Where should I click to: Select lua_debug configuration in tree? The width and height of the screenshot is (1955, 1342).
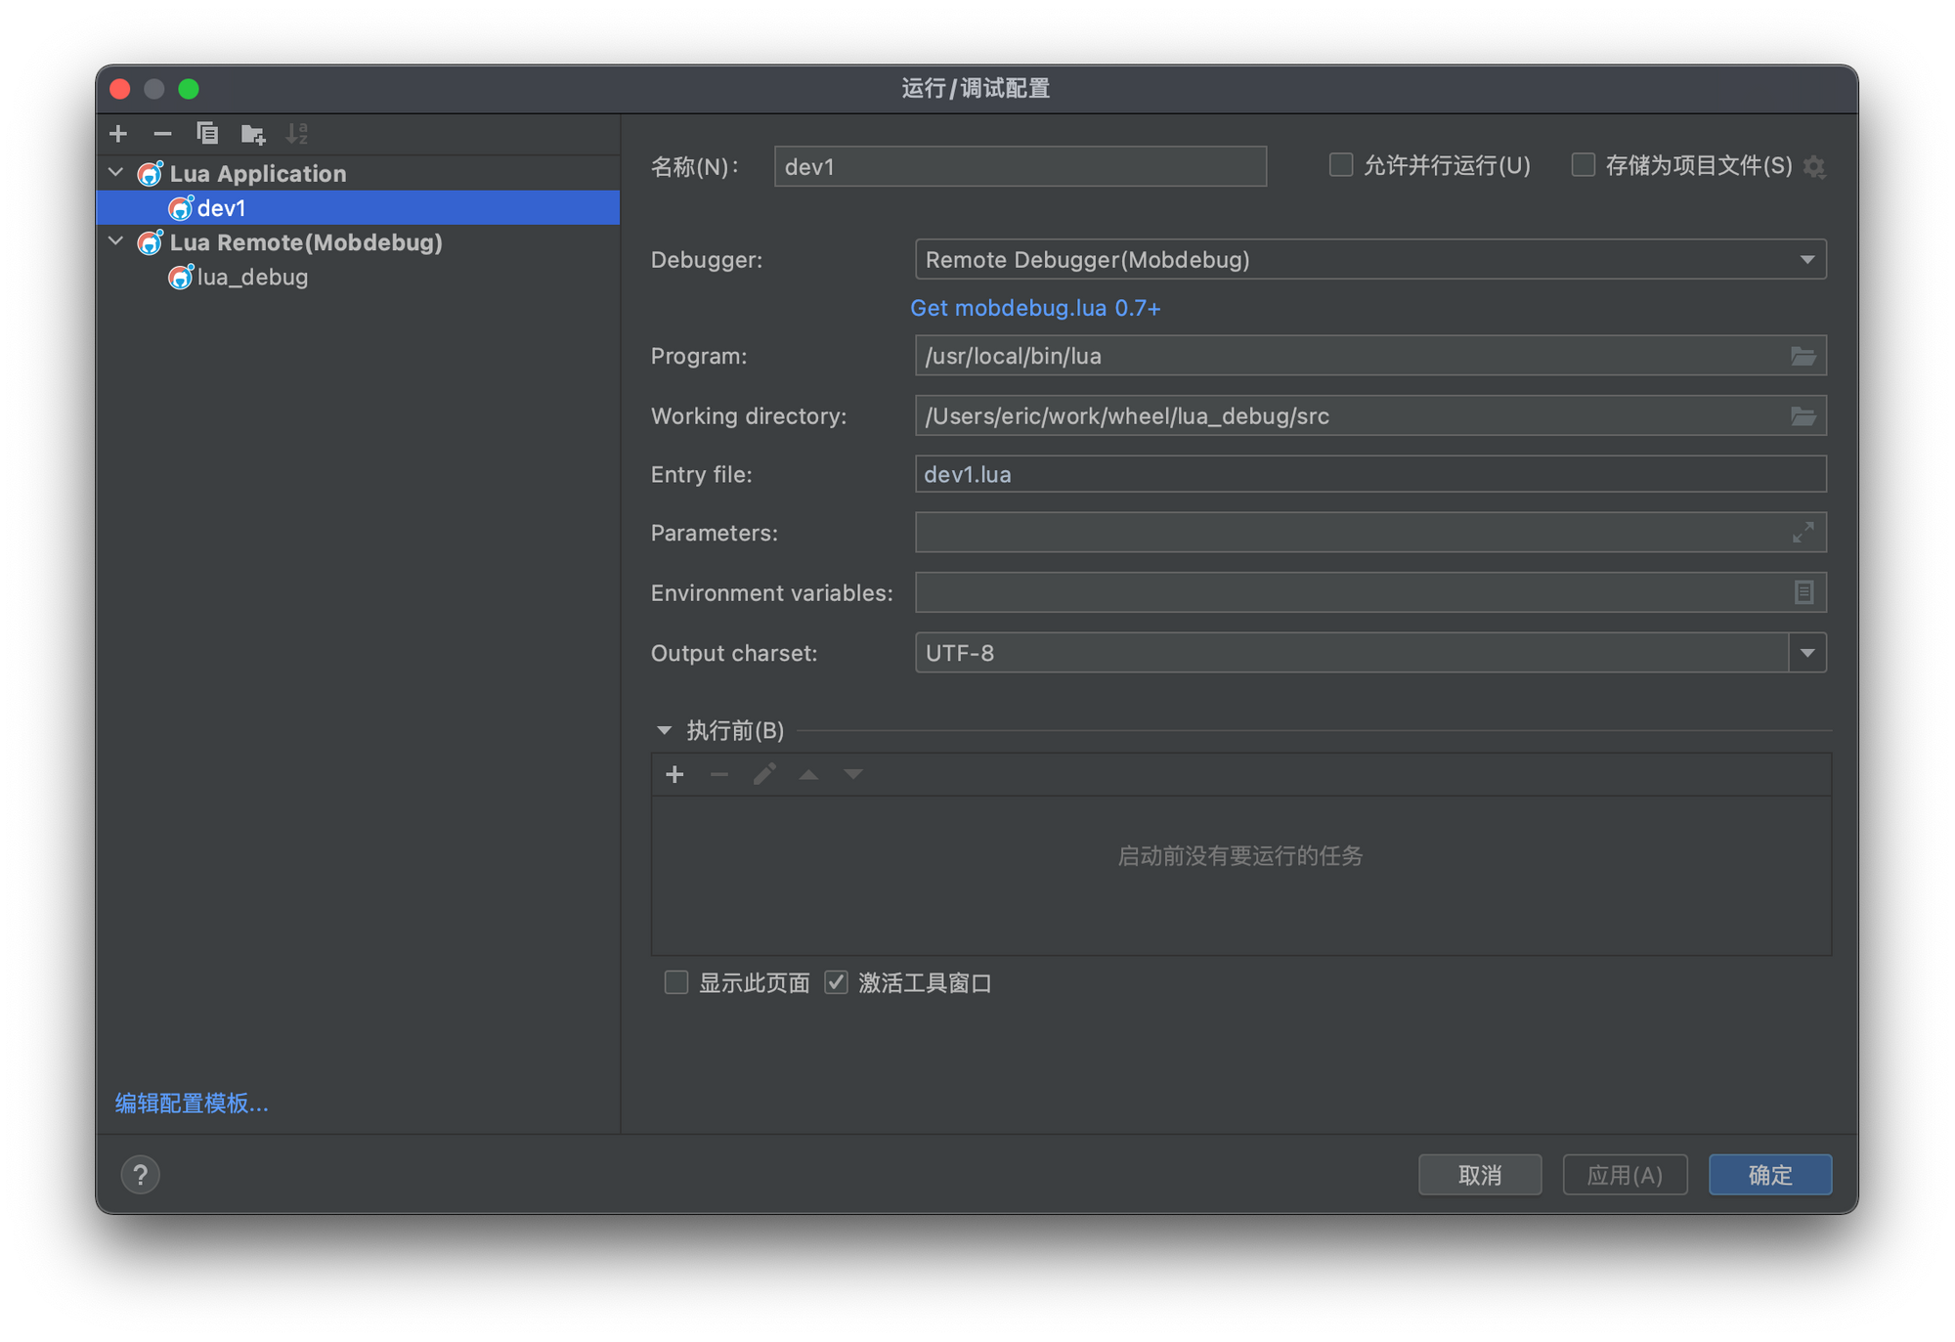[252, 278]
